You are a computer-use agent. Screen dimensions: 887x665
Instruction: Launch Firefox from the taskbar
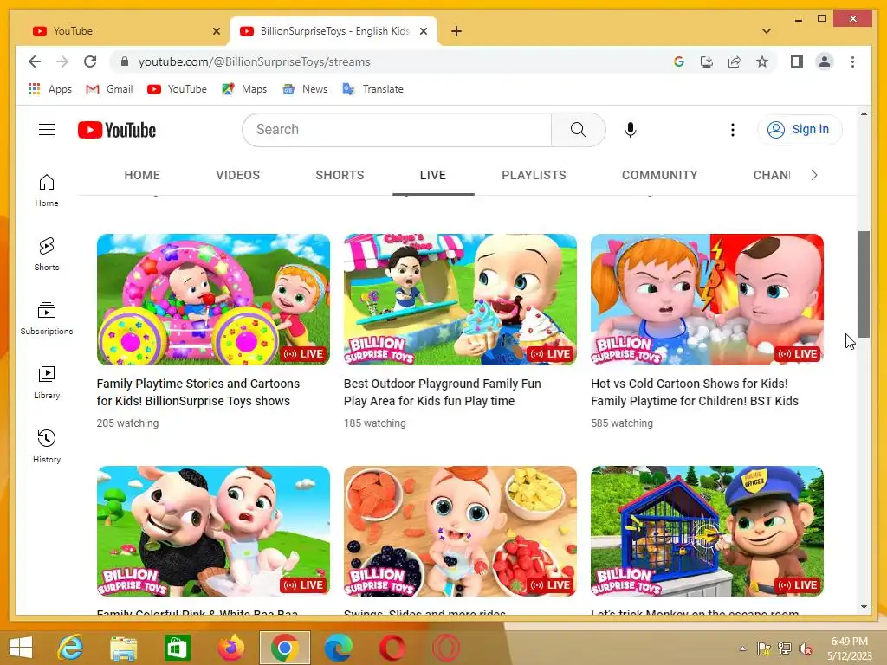tap(230, 648)
